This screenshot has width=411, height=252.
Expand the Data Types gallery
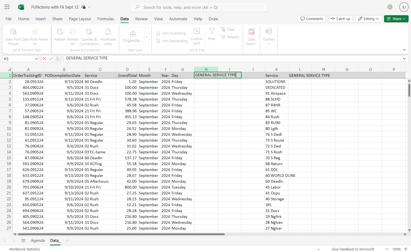tap(146, 37)
